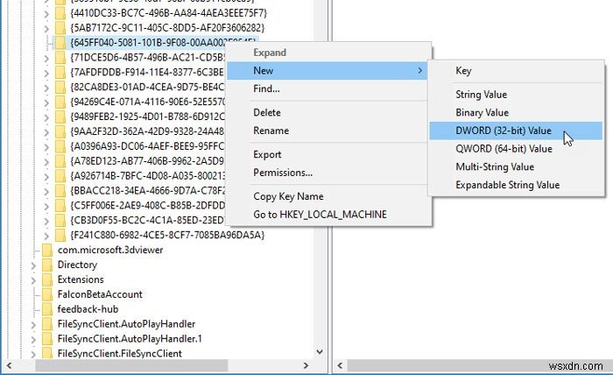Image resolution: width=613 pixels, height=375 pixels.
Task: Click folder icon of {82CA8DE3-01AD-4CEA key
Action: [x=60, y=88]
